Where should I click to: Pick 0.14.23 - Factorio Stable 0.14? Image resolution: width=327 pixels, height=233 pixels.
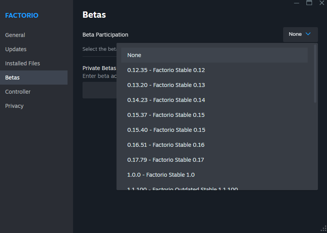(x=214, y=100)
